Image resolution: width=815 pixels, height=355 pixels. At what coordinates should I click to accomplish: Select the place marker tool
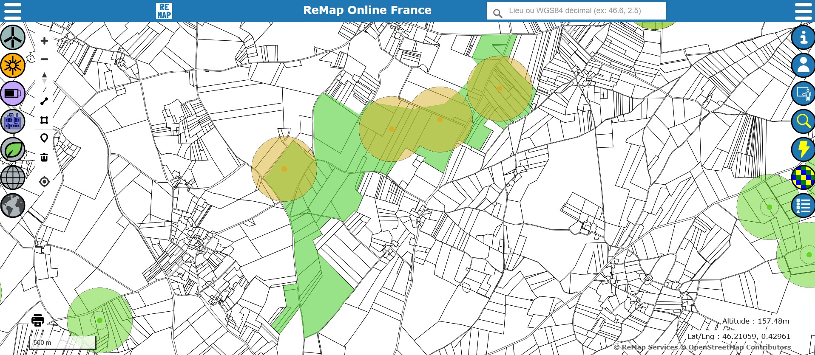pos(44,138)
